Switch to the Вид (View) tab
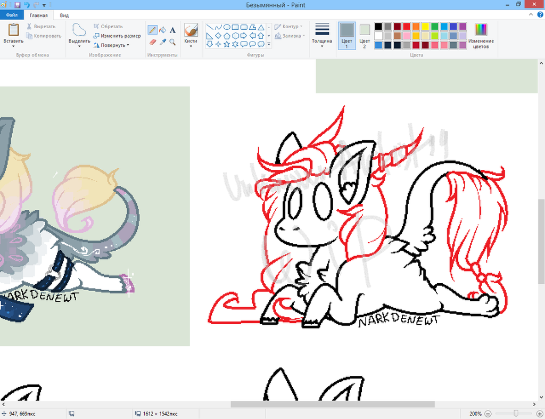 pyautogui.click(x=64, y=15)
